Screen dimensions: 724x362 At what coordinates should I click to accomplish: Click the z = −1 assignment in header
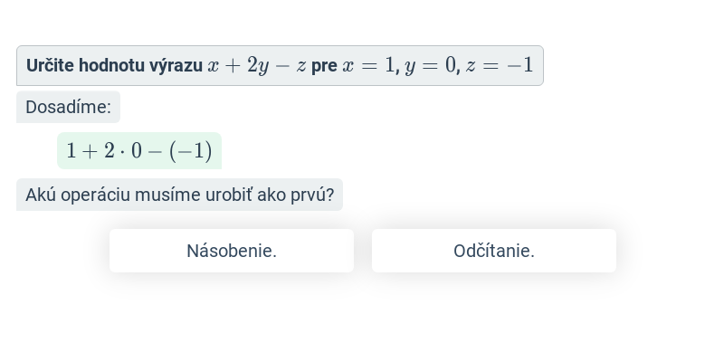(500, 65)
